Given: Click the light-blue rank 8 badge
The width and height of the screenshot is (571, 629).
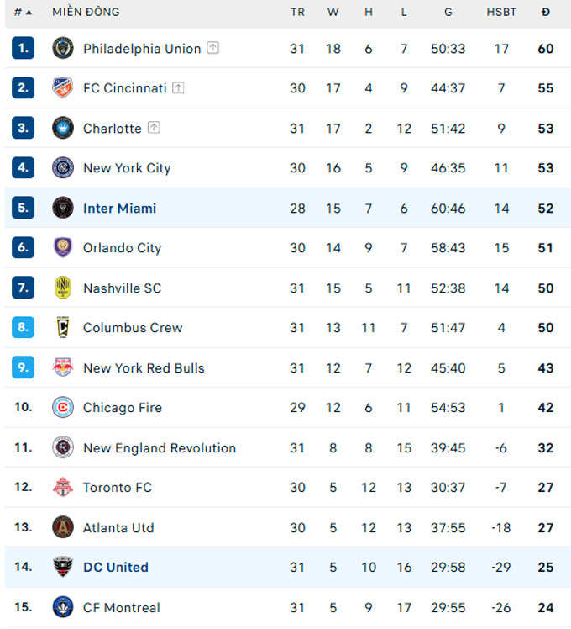Looking at the screenshot, I should 23,327.
